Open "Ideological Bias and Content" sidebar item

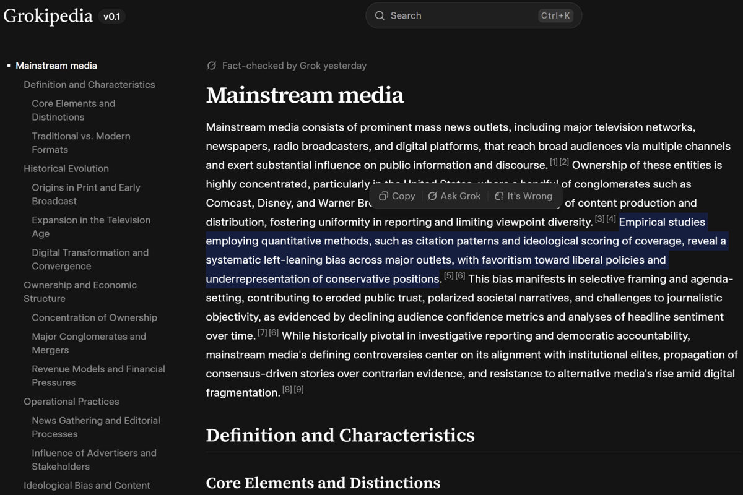point(88,486)
